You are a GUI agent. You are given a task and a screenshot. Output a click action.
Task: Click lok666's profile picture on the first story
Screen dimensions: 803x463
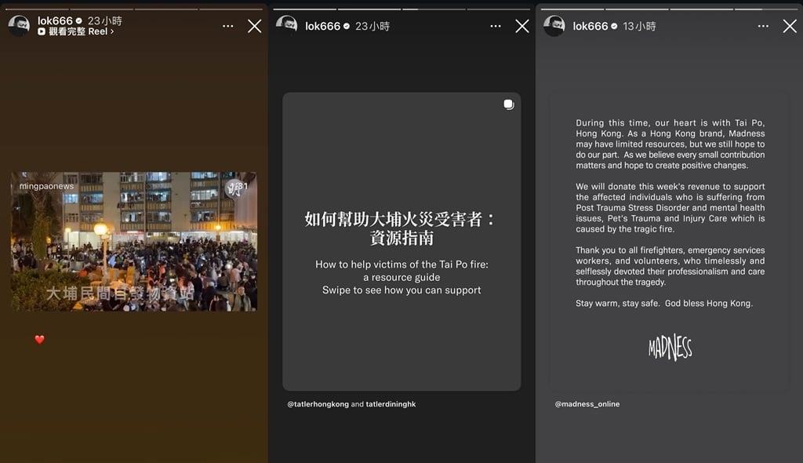19,24
